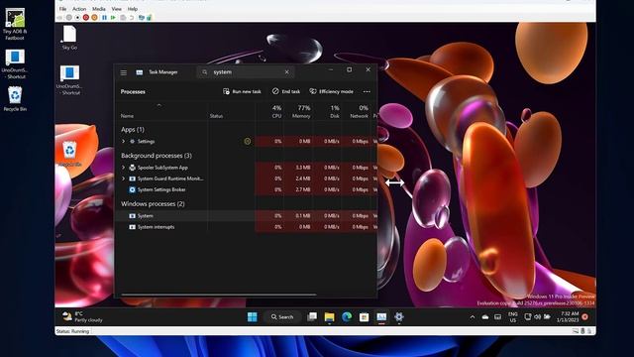Select the System process row
634x357 pixels.
coord(247,216)
